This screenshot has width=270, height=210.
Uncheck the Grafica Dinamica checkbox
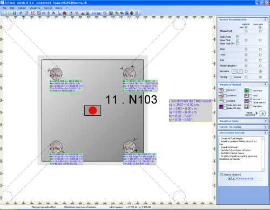(x=221, y=174)
